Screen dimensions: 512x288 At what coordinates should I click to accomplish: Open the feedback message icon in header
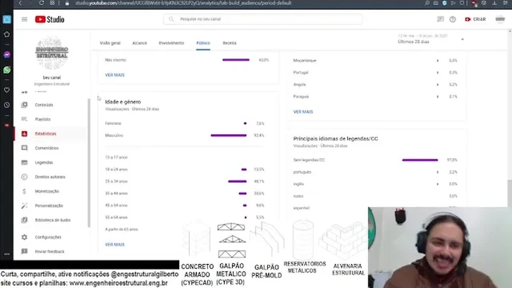click(440, 19)
